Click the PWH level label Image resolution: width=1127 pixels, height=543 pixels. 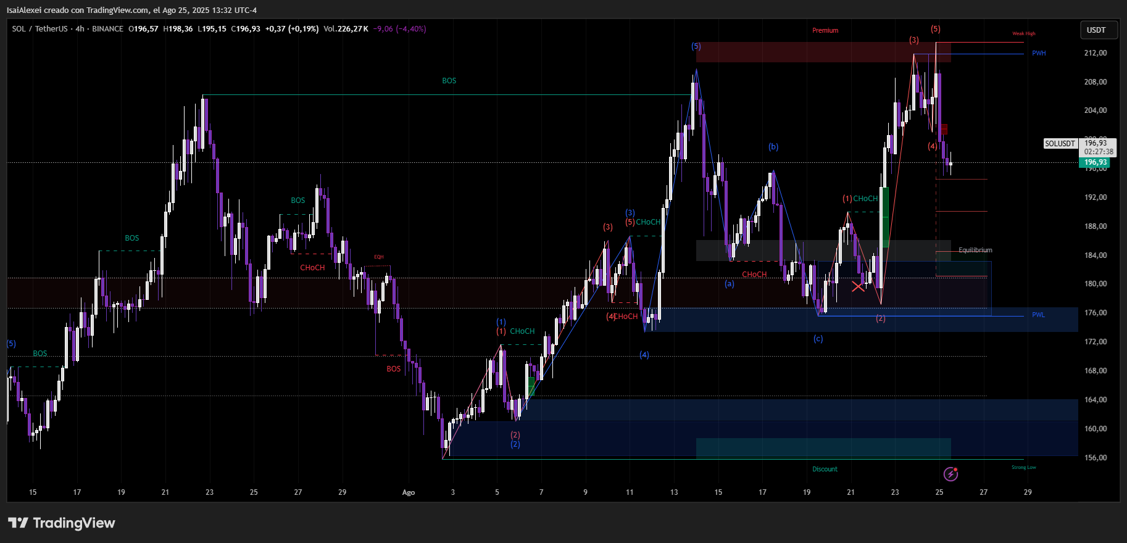point(1039,53)
